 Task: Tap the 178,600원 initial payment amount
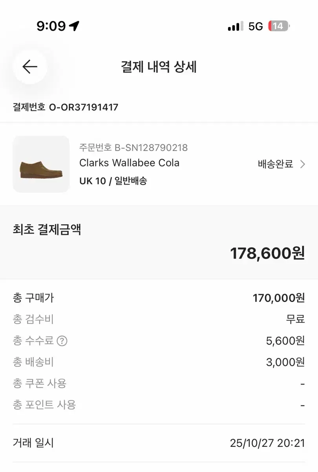[x=267, y=253]
